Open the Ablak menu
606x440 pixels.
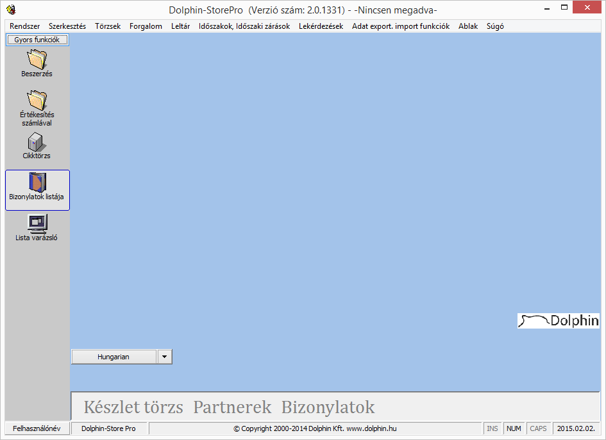click(468, 26)
